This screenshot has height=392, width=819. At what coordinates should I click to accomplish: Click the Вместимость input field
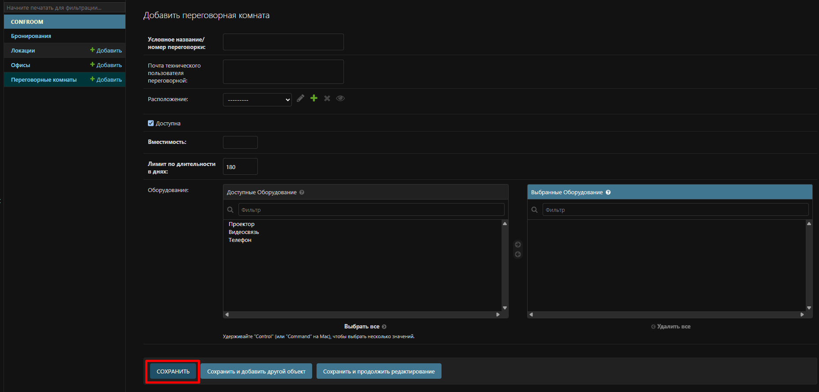pyautogui.click(x=240, y=143)
